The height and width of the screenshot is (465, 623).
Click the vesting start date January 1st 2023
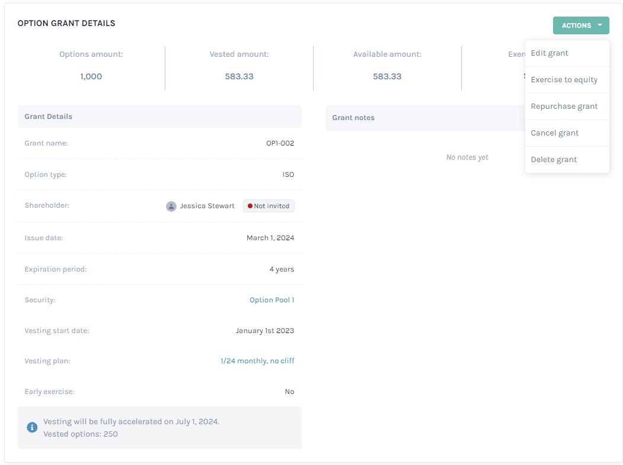264,331
